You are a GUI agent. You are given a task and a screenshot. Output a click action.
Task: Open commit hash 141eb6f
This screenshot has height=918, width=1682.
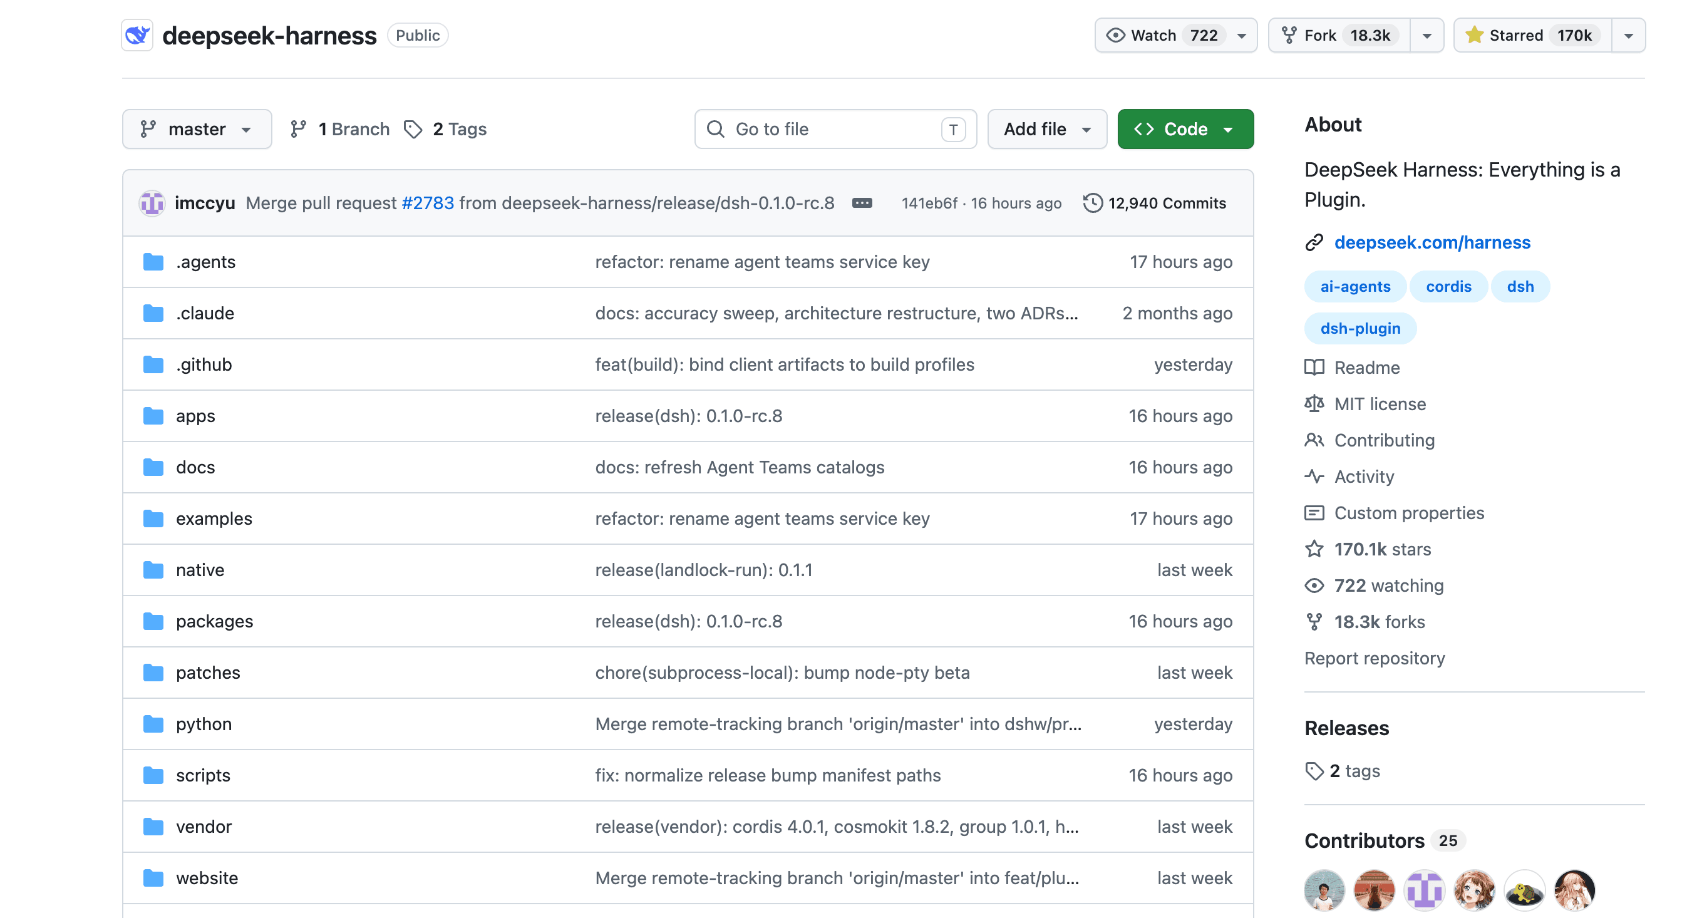(929, 203)
